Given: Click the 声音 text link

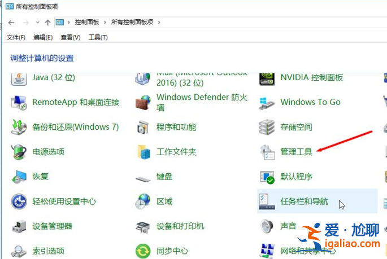Looking at the screenshot, I should tap(288, 226).
